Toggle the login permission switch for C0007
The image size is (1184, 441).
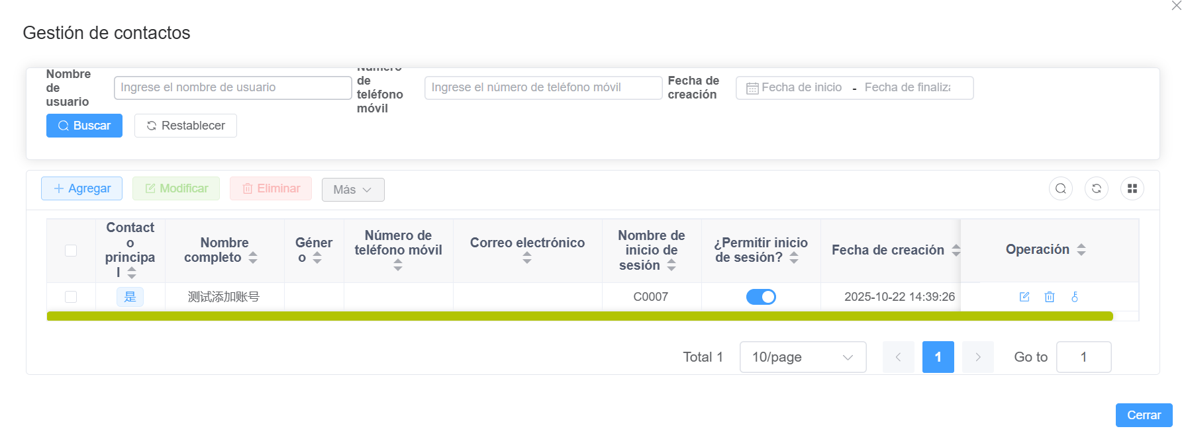(761, 297)
